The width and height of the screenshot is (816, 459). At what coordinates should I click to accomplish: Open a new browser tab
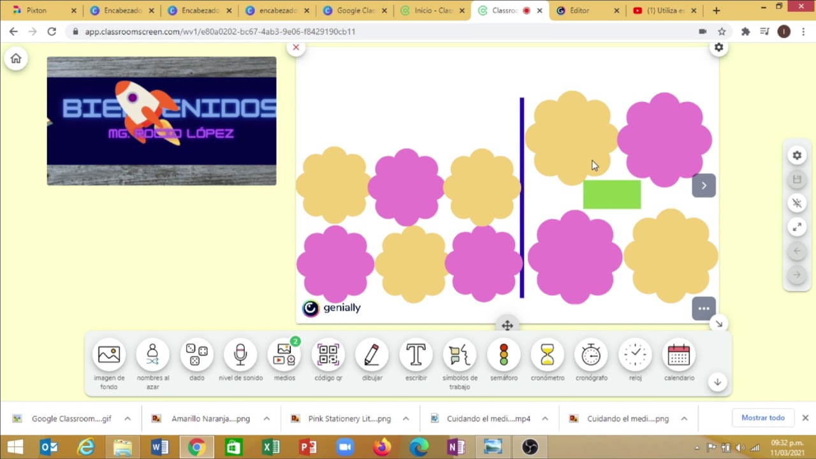point(717,10)
